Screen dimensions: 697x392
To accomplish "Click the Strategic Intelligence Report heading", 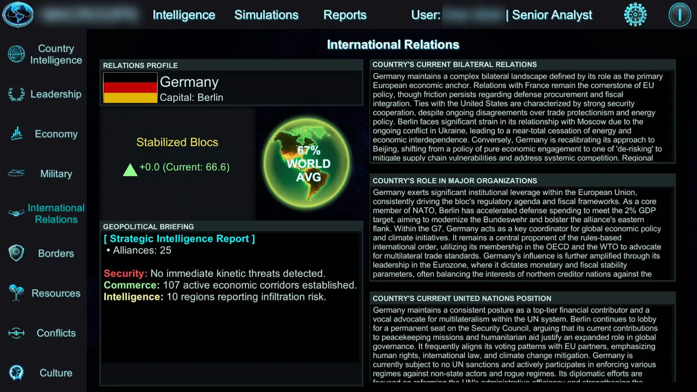I will click(179, 239).
